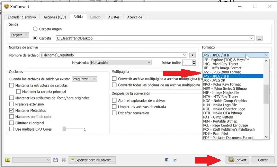
Task: Select the Carpeta radio button
Action: [35, 38]
